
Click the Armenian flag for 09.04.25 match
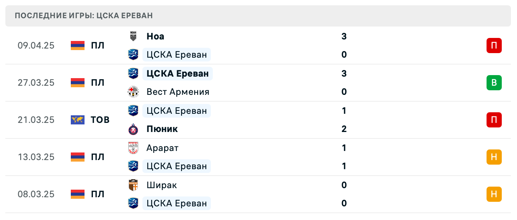(x=78, y=46)
